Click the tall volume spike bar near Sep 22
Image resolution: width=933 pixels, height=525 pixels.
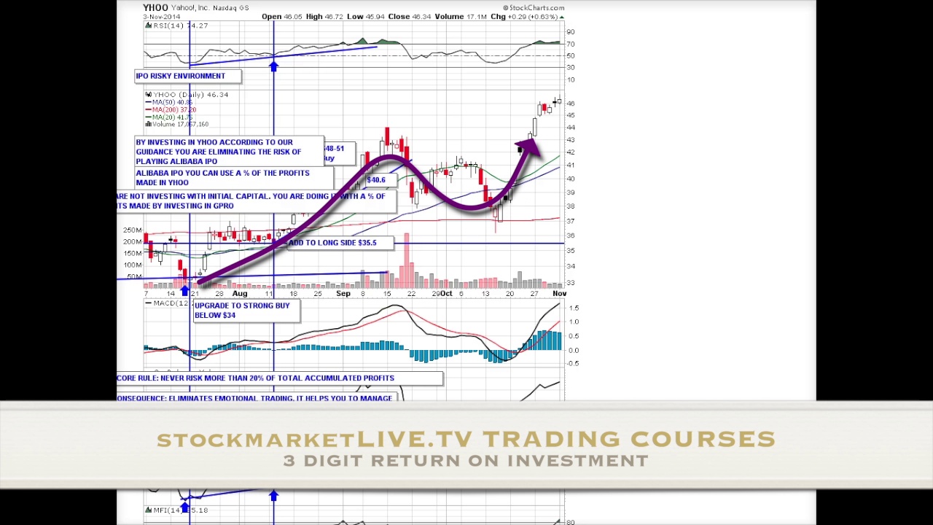point(407,260)
